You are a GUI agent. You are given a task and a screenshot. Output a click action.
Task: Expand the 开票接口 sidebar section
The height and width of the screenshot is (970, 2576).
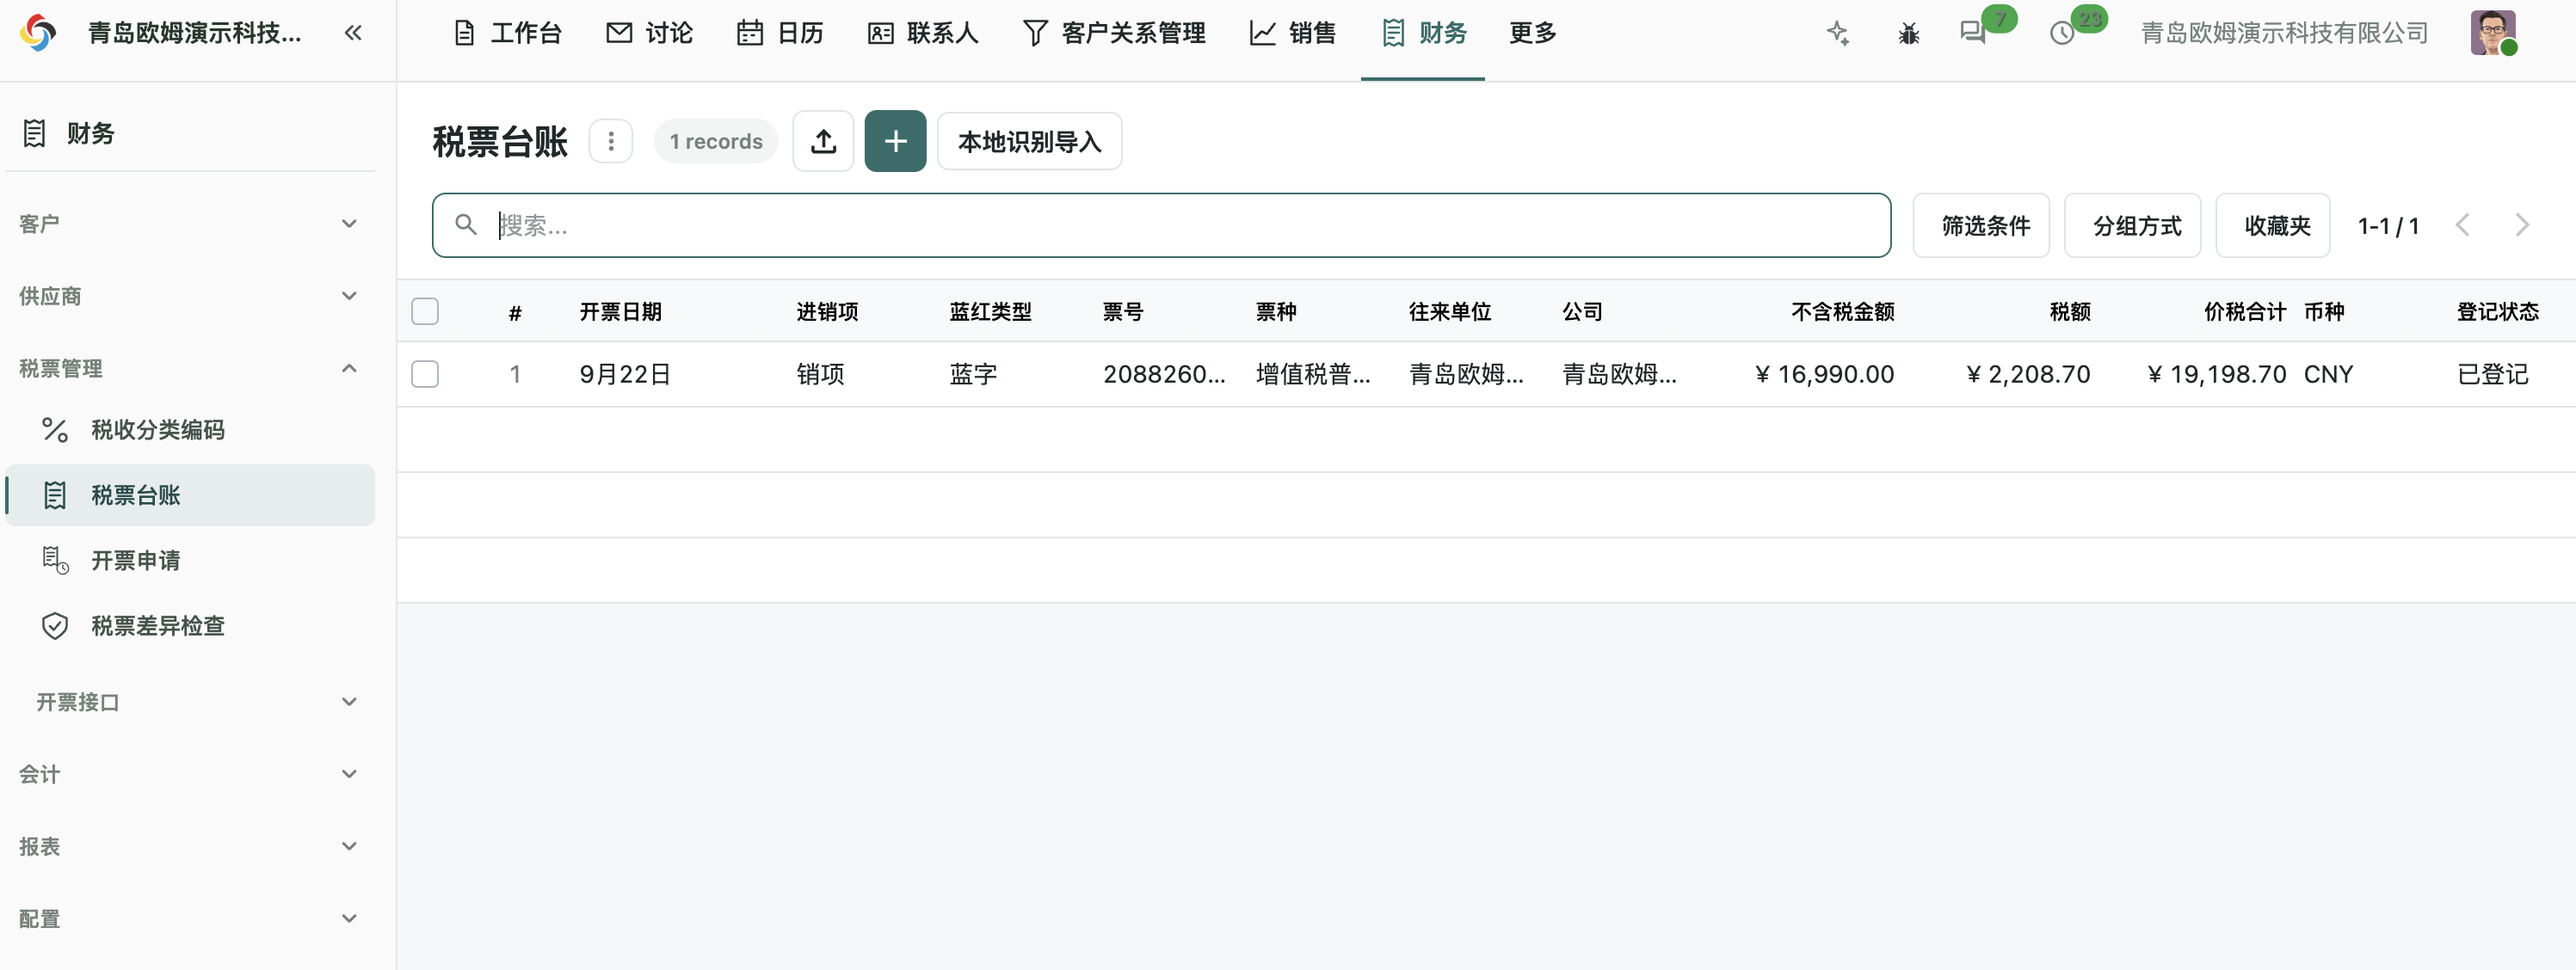(190, 703)
